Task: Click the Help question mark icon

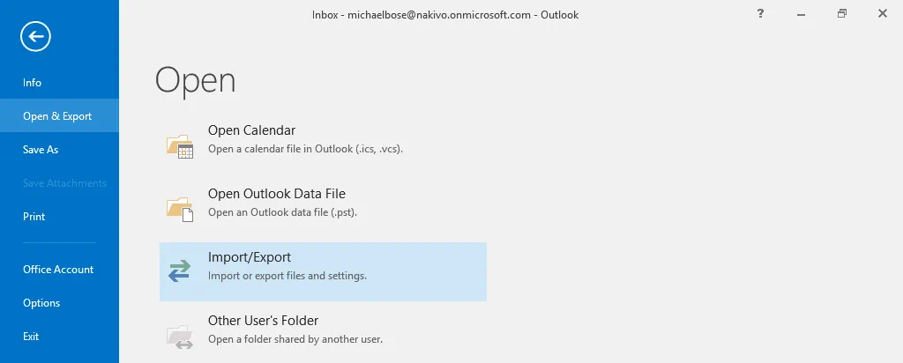Action: click(x=760, y=14)
